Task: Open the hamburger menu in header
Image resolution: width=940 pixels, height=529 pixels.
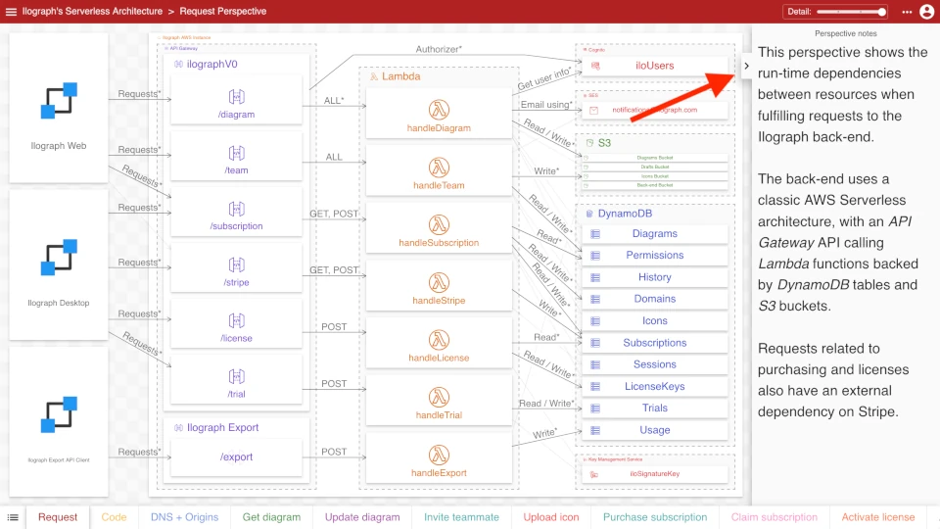Action: [x=11, y=12]
